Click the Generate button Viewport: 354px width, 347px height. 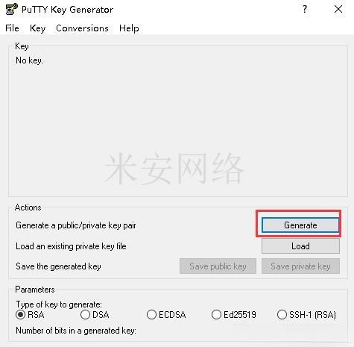point(300,225)
